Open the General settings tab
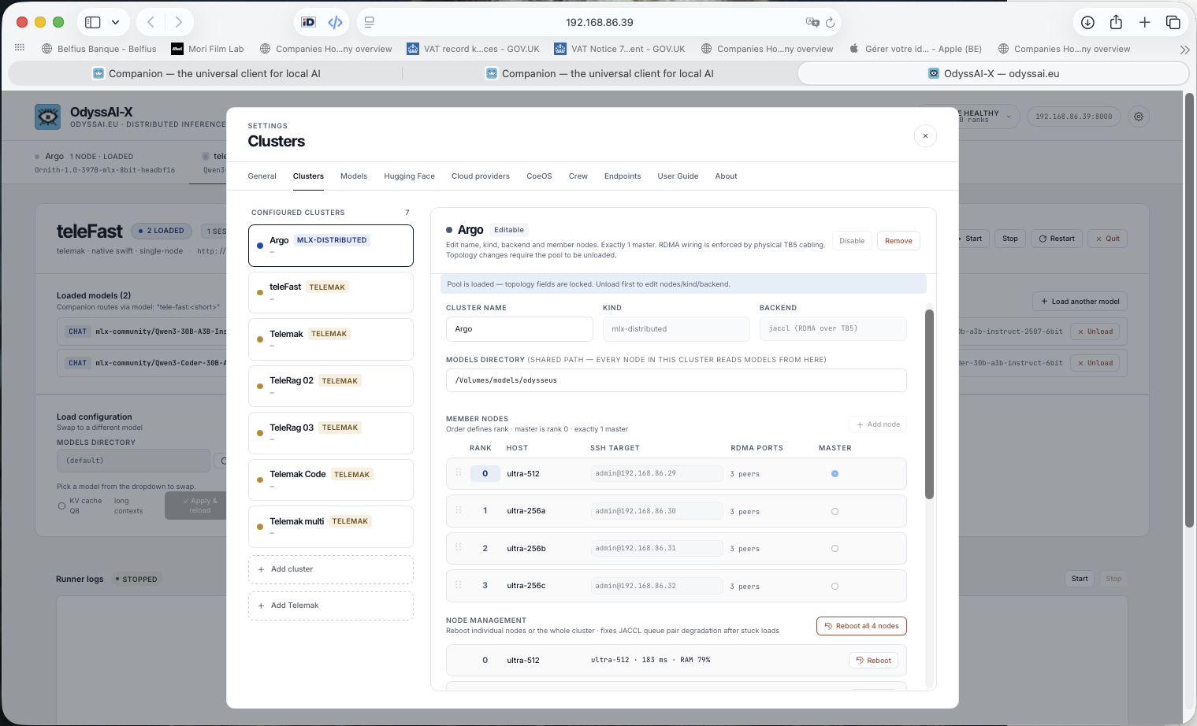This screenshot has width=1197, height=726. point(262,176)
